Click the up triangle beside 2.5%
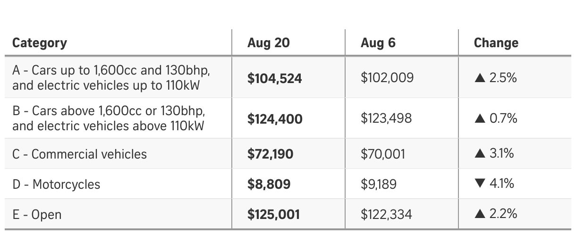 click(480, 78)
